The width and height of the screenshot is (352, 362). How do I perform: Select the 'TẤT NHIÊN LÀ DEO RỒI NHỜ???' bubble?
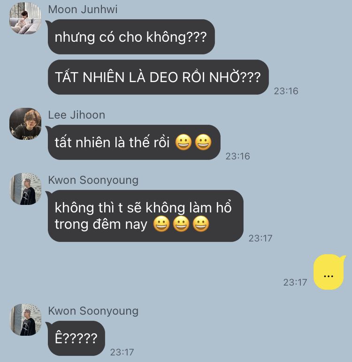158,77
